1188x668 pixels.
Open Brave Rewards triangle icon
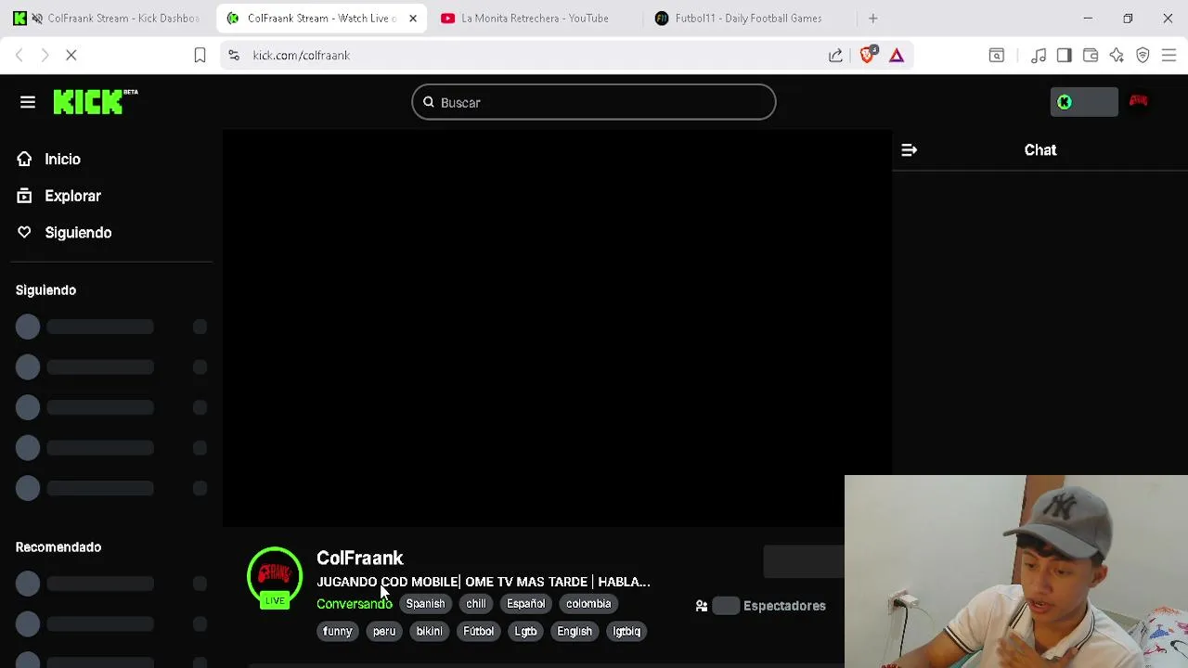click(897, 56)
